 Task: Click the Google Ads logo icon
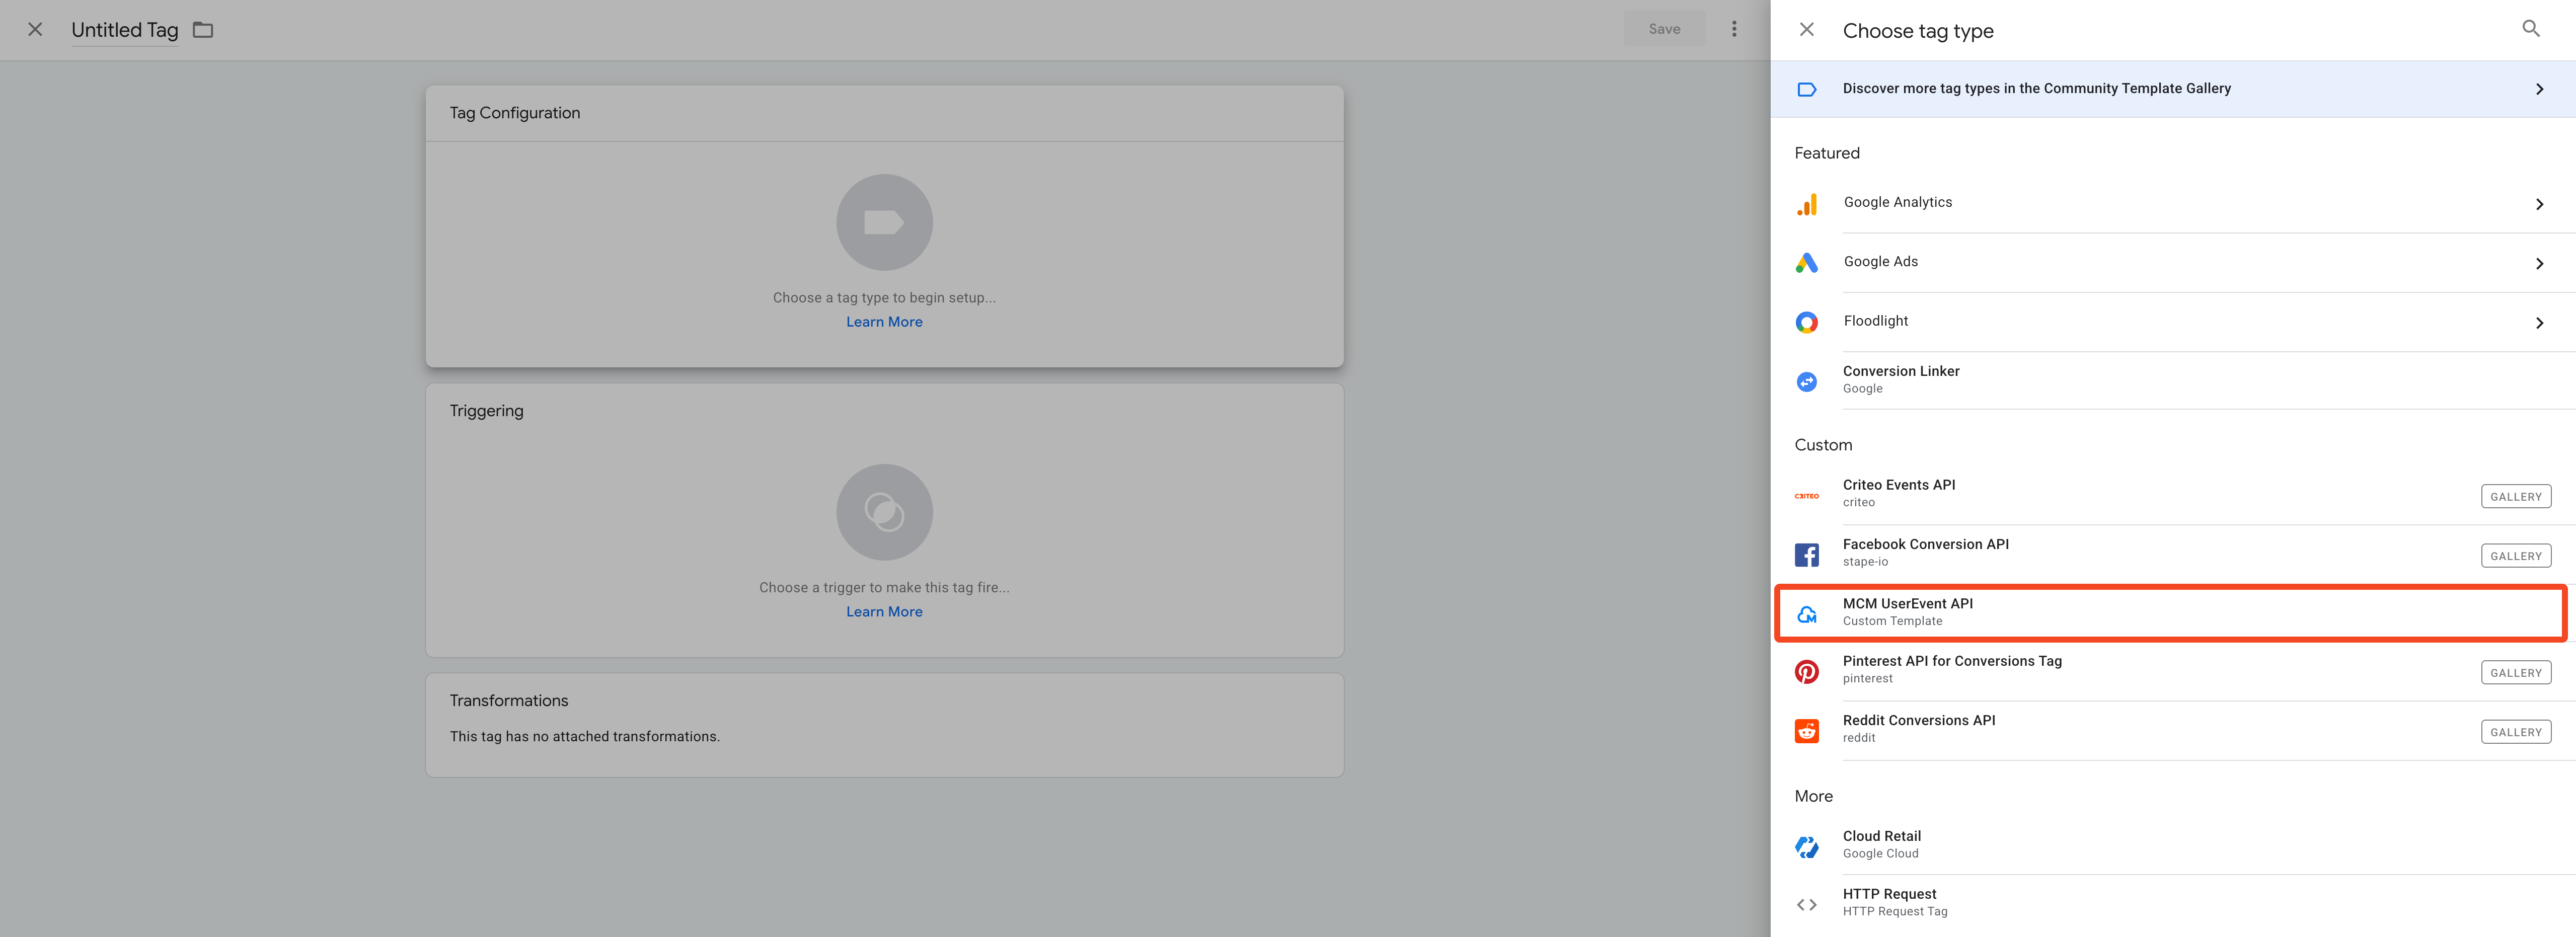tap(1806, 263)
